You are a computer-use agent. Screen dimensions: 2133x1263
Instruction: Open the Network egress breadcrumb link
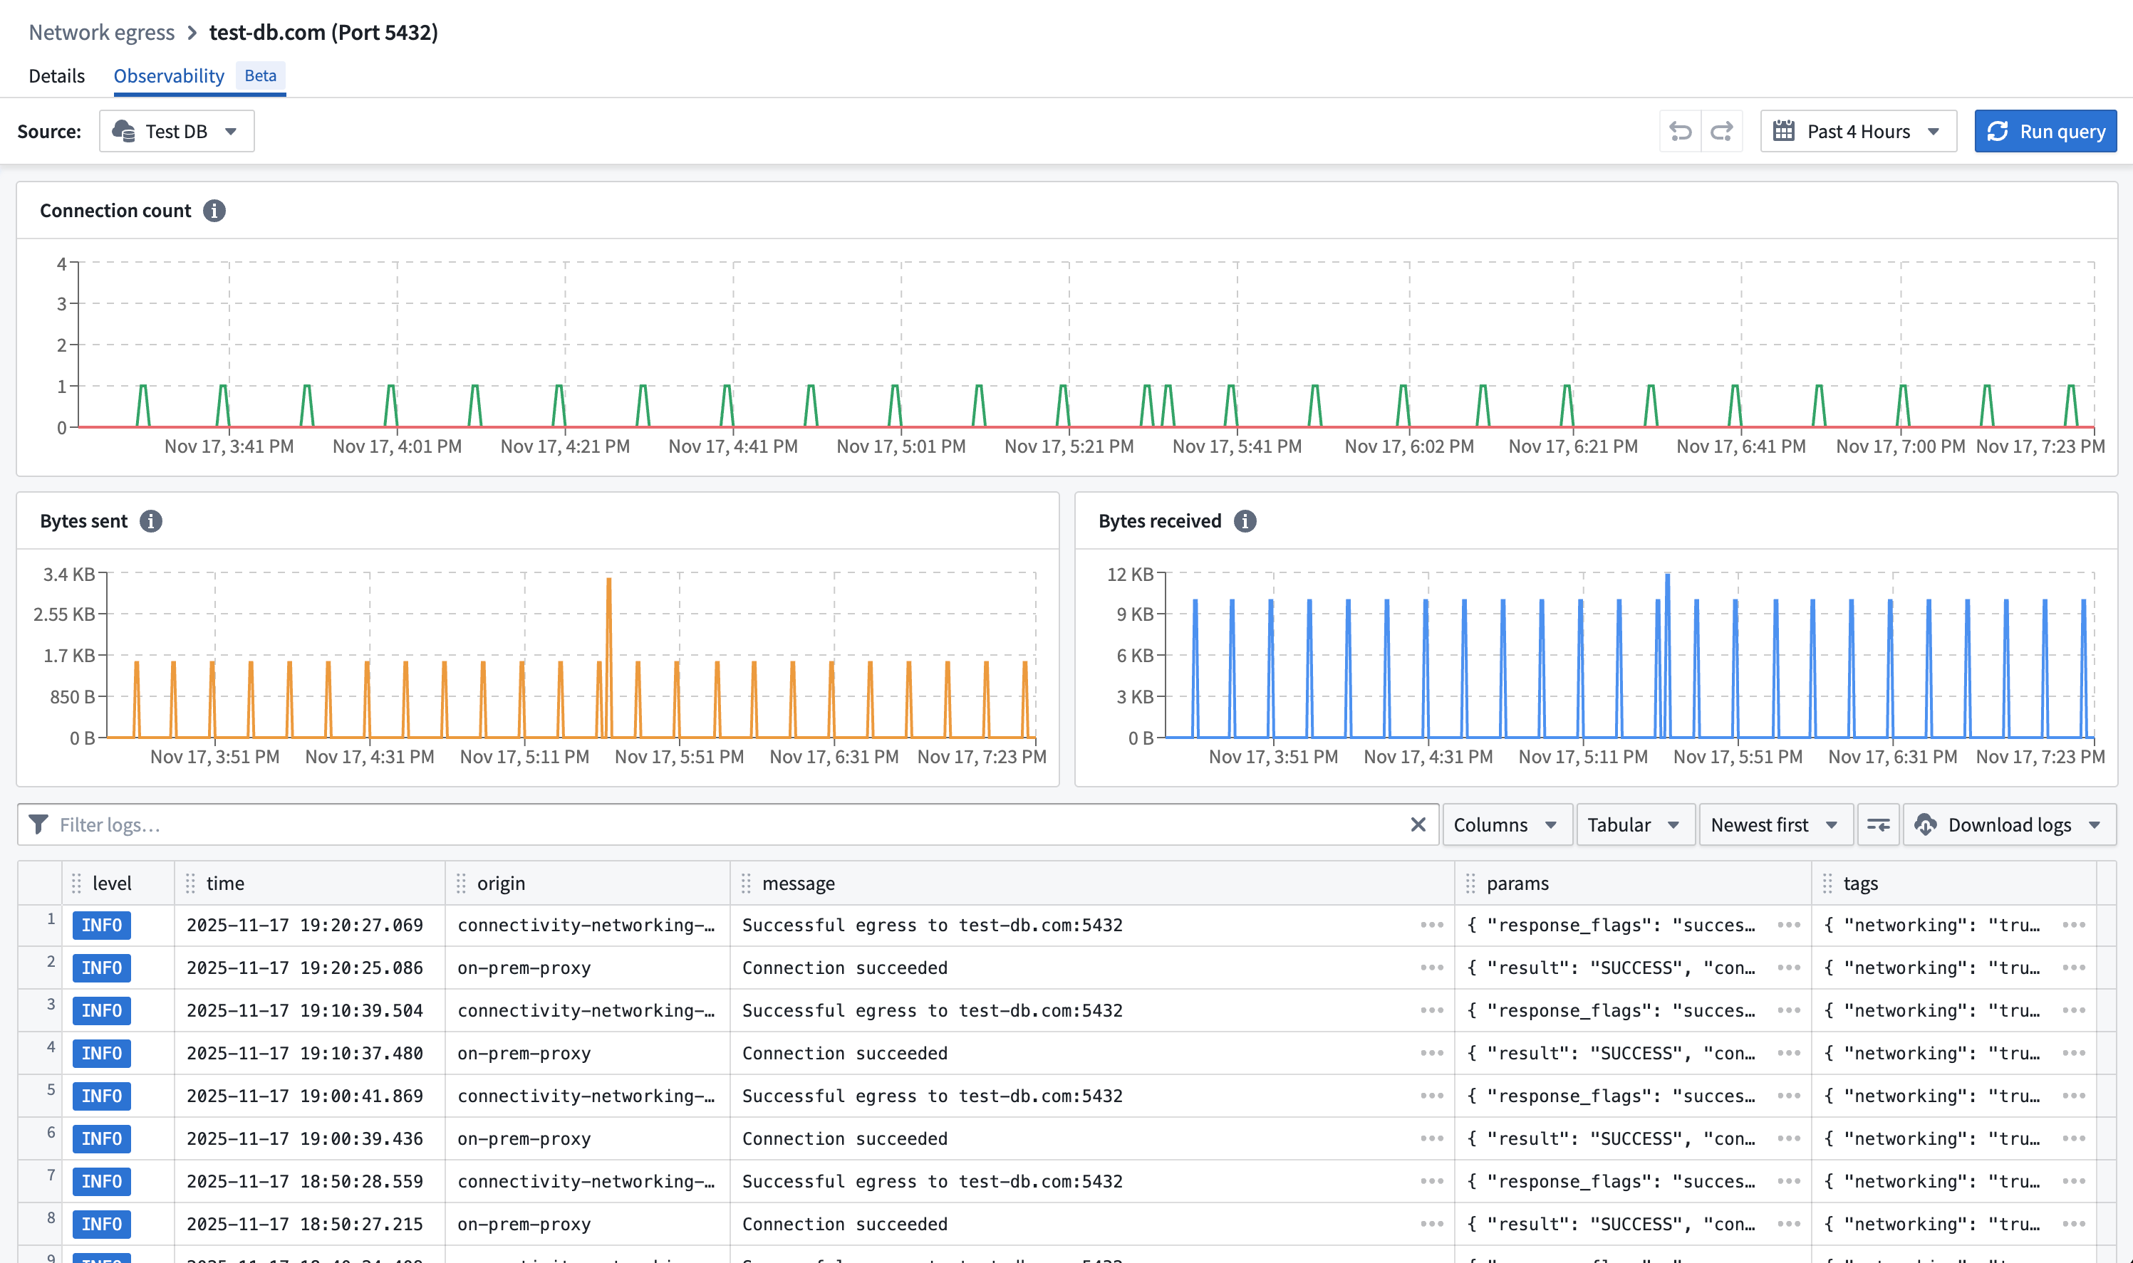point(101,32)
